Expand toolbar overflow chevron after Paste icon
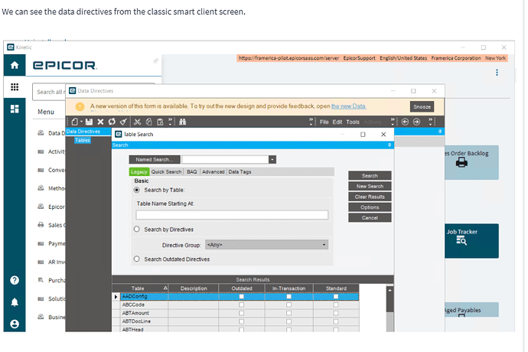This screenshot has height=352, width=528. [170, 122]
